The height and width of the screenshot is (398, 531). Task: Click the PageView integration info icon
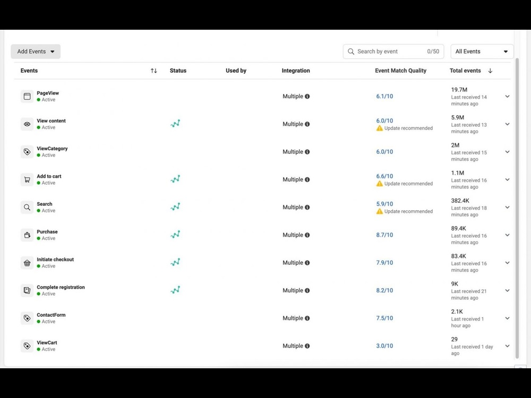pyautogui.click(x=307, y=97)
